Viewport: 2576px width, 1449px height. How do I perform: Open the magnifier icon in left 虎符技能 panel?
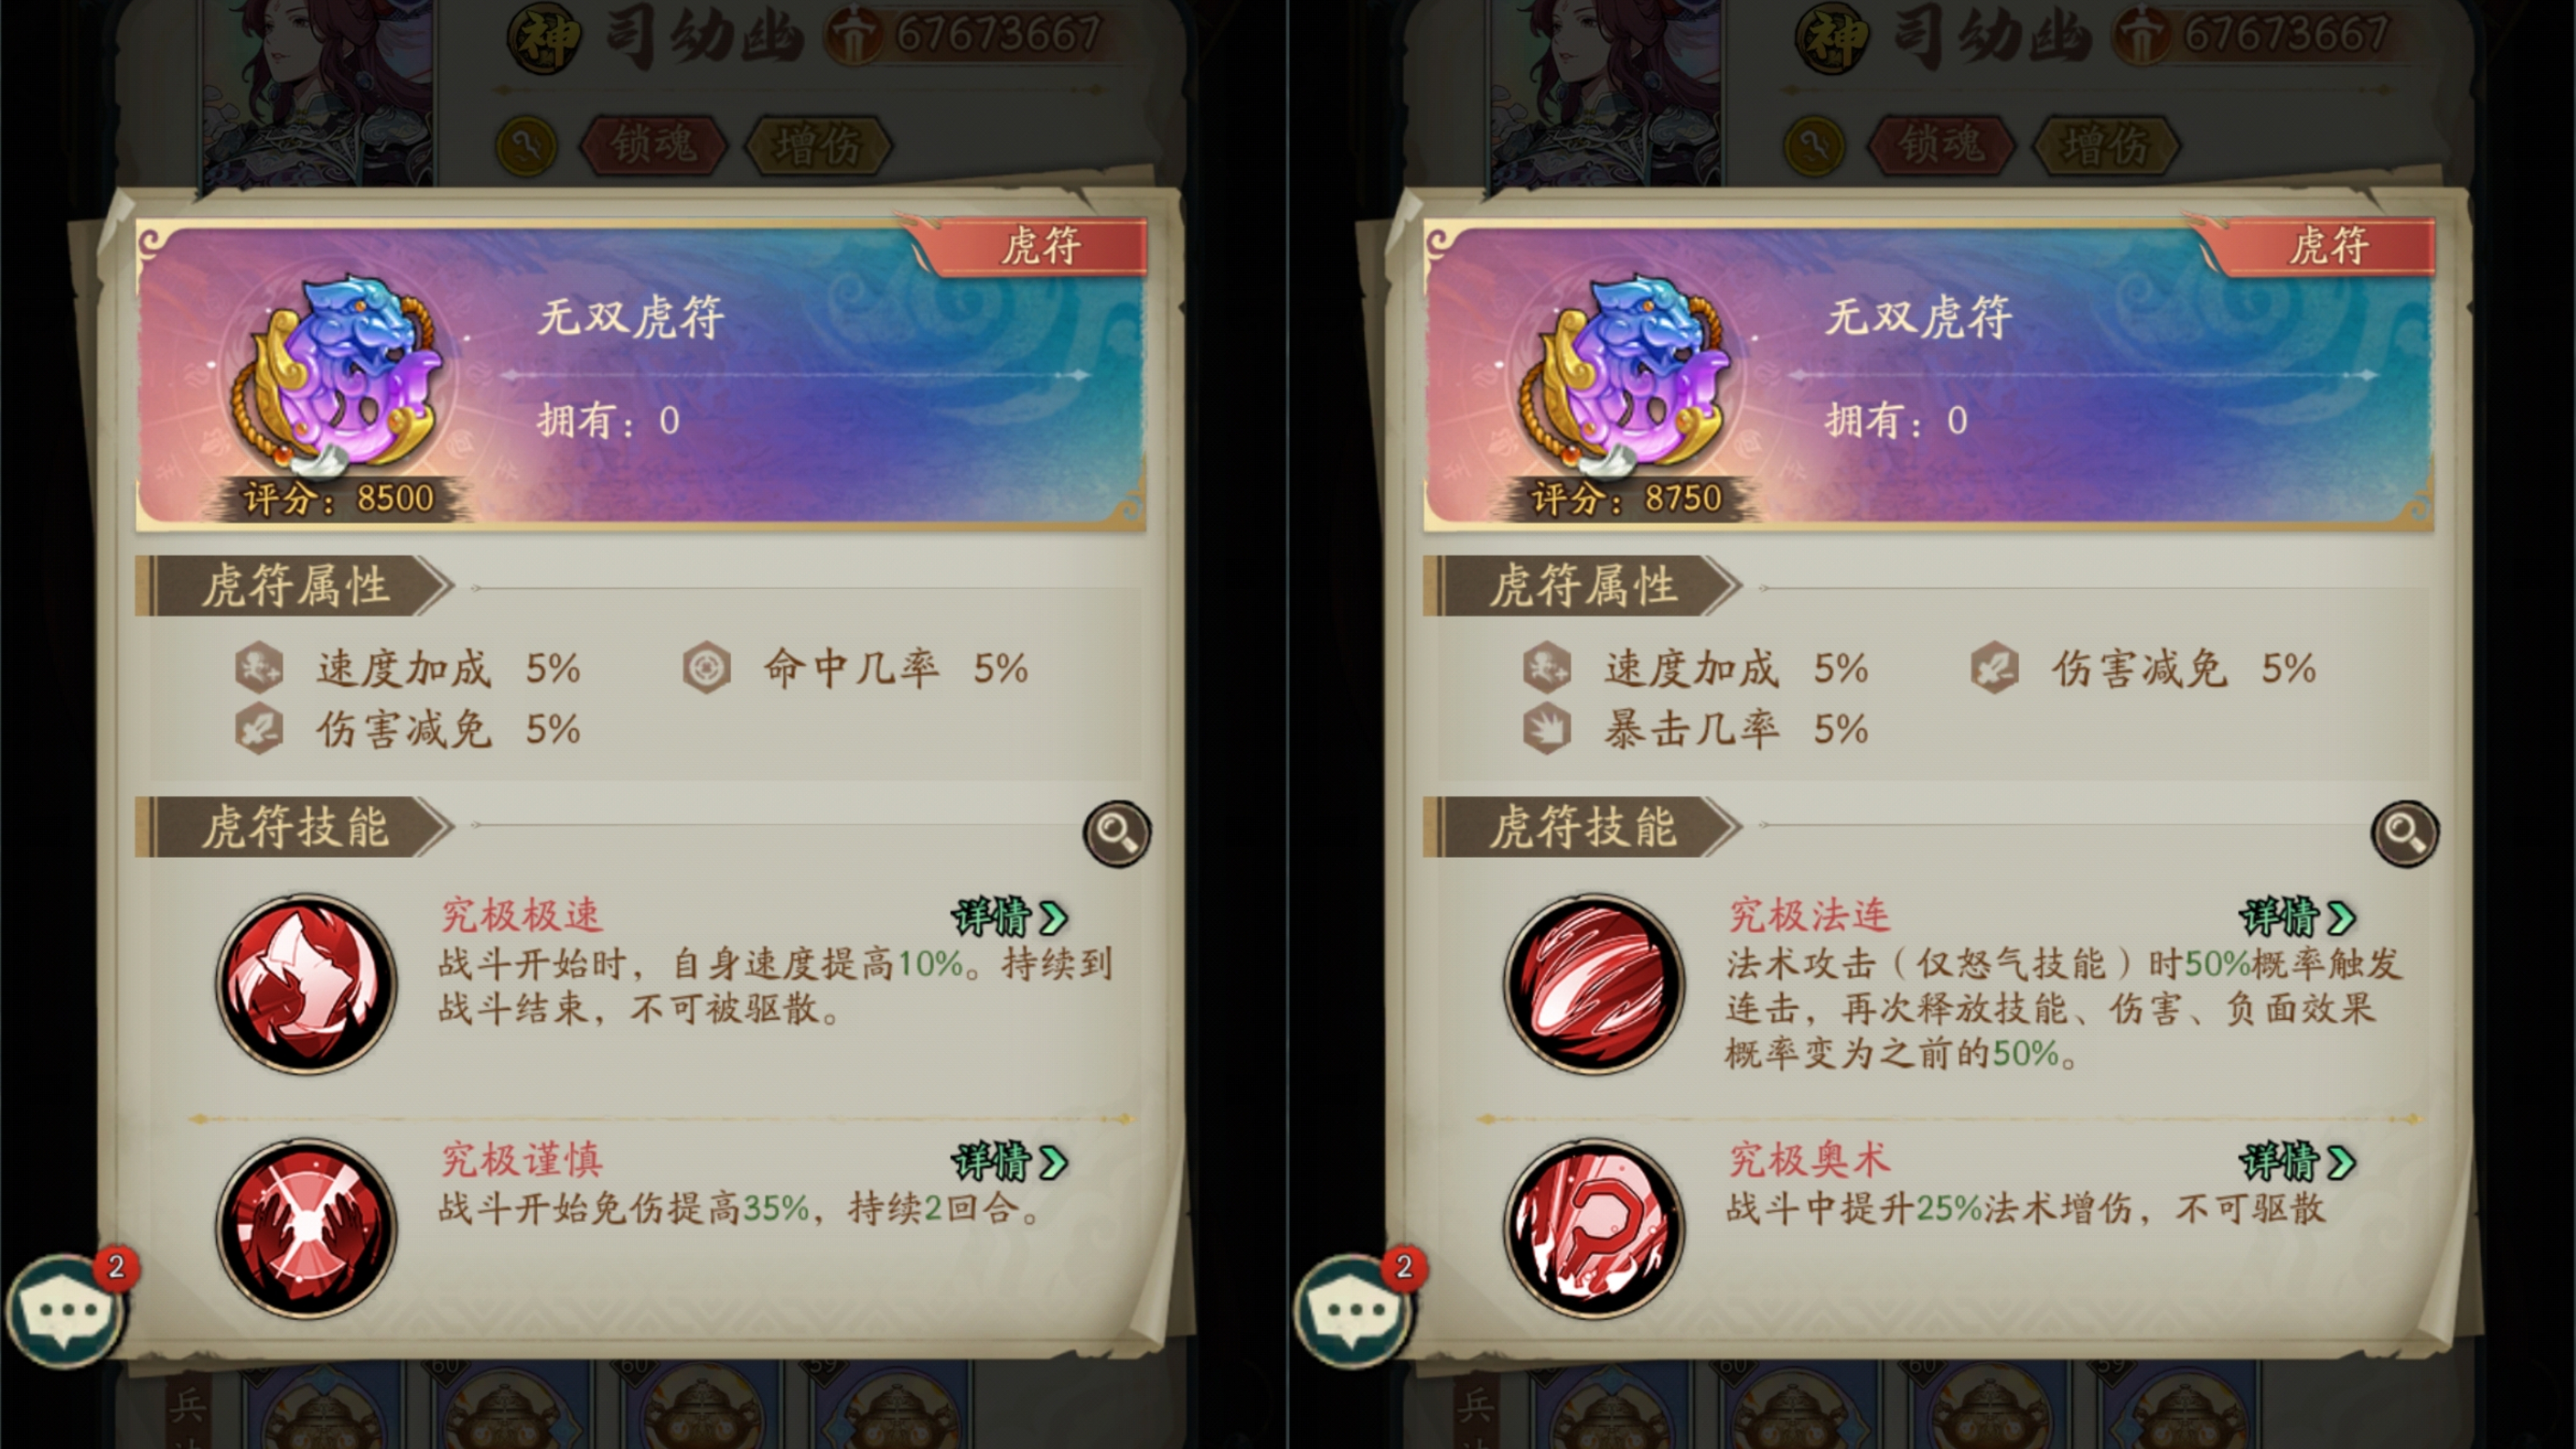pyautogui.click(x=1117, y=832)
